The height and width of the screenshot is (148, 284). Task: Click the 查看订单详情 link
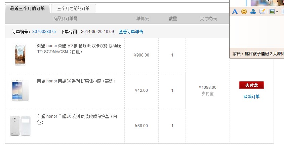pos(131,32)
